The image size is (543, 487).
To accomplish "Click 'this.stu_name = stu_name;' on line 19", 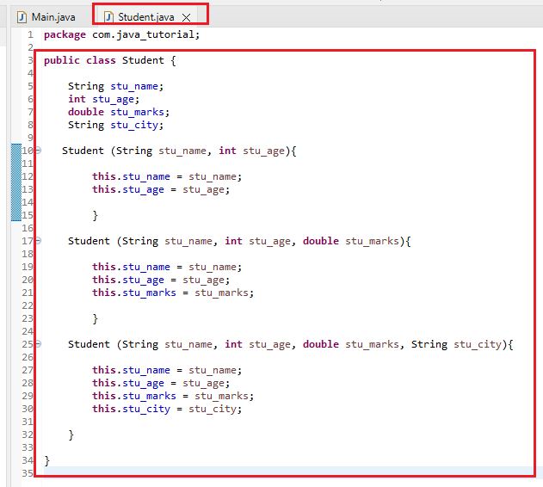I will [x=167, y=267].
